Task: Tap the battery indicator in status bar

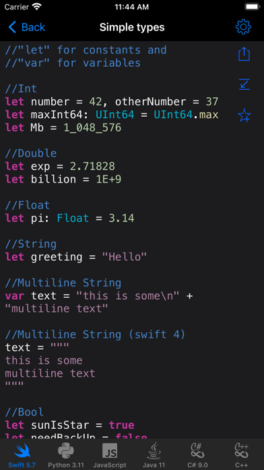Action: coord(253,7)
